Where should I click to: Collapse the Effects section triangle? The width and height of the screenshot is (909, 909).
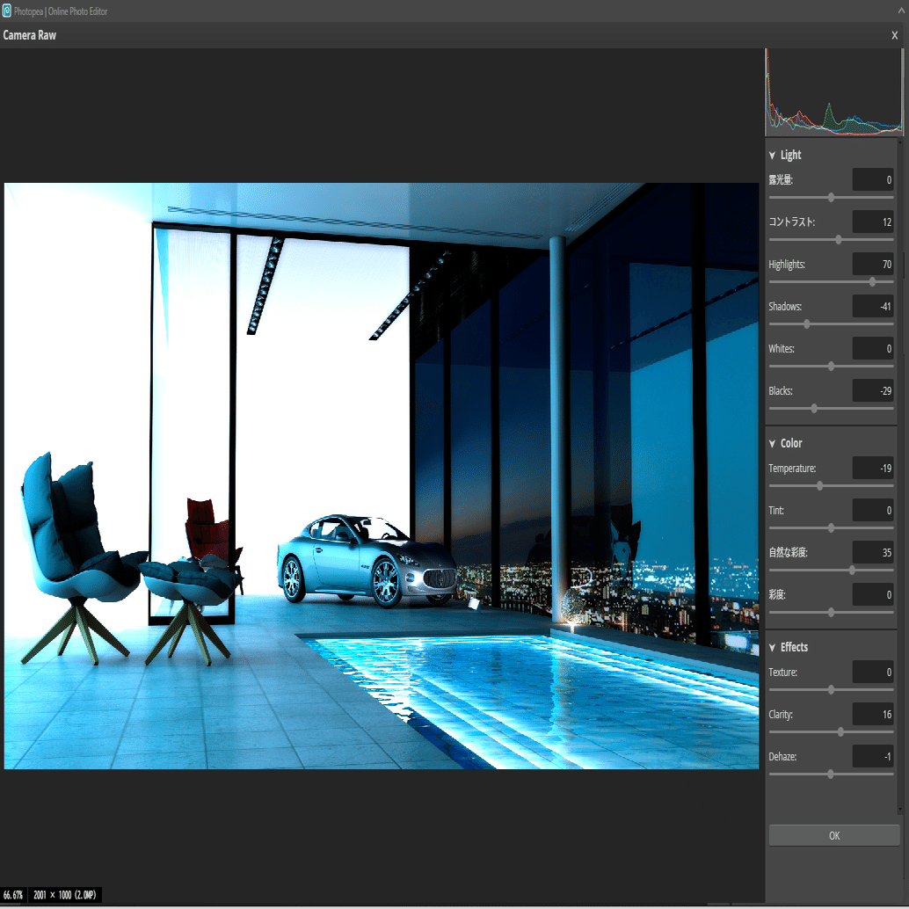772,648
